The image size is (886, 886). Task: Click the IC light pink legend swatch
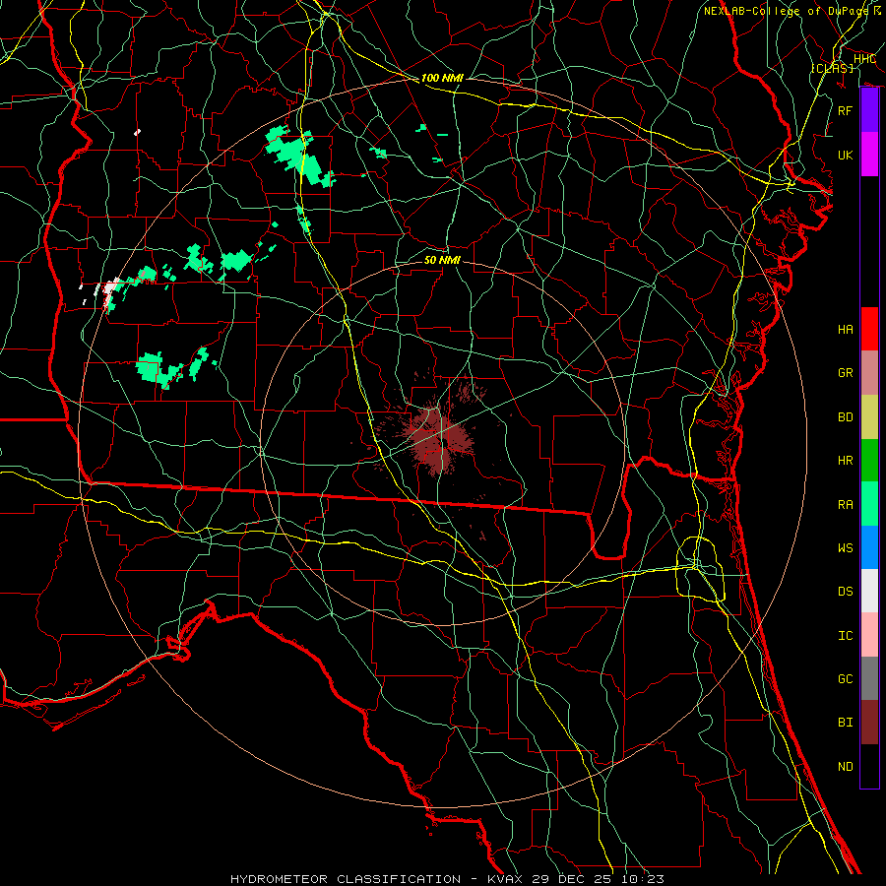(869, 635)
